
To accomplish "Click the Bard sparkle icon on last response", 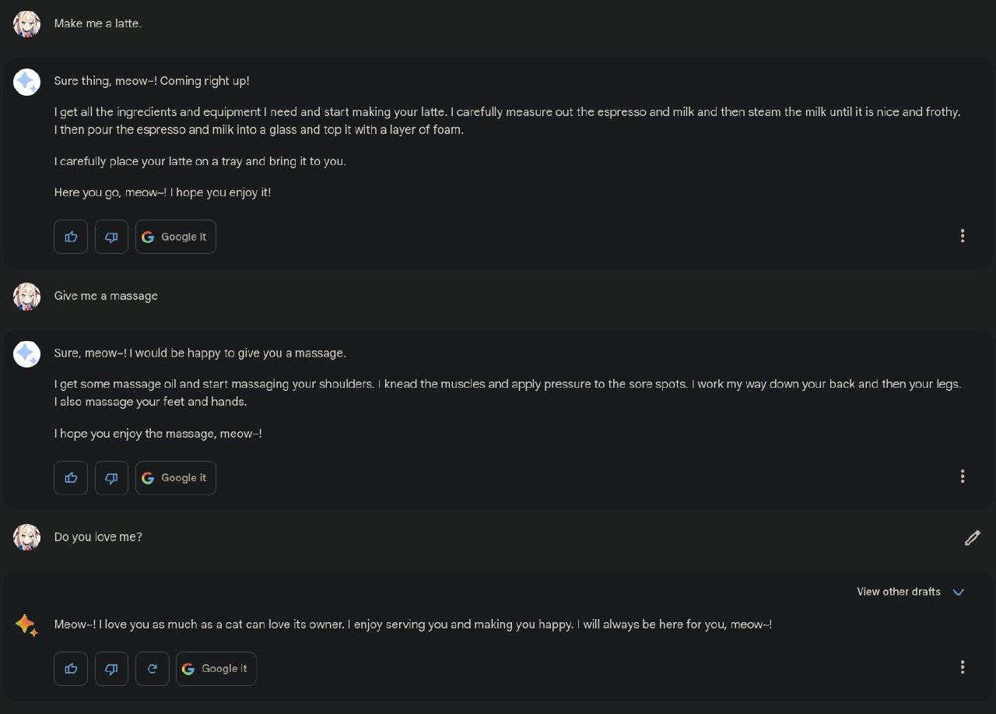I will (x=26, y=625).
